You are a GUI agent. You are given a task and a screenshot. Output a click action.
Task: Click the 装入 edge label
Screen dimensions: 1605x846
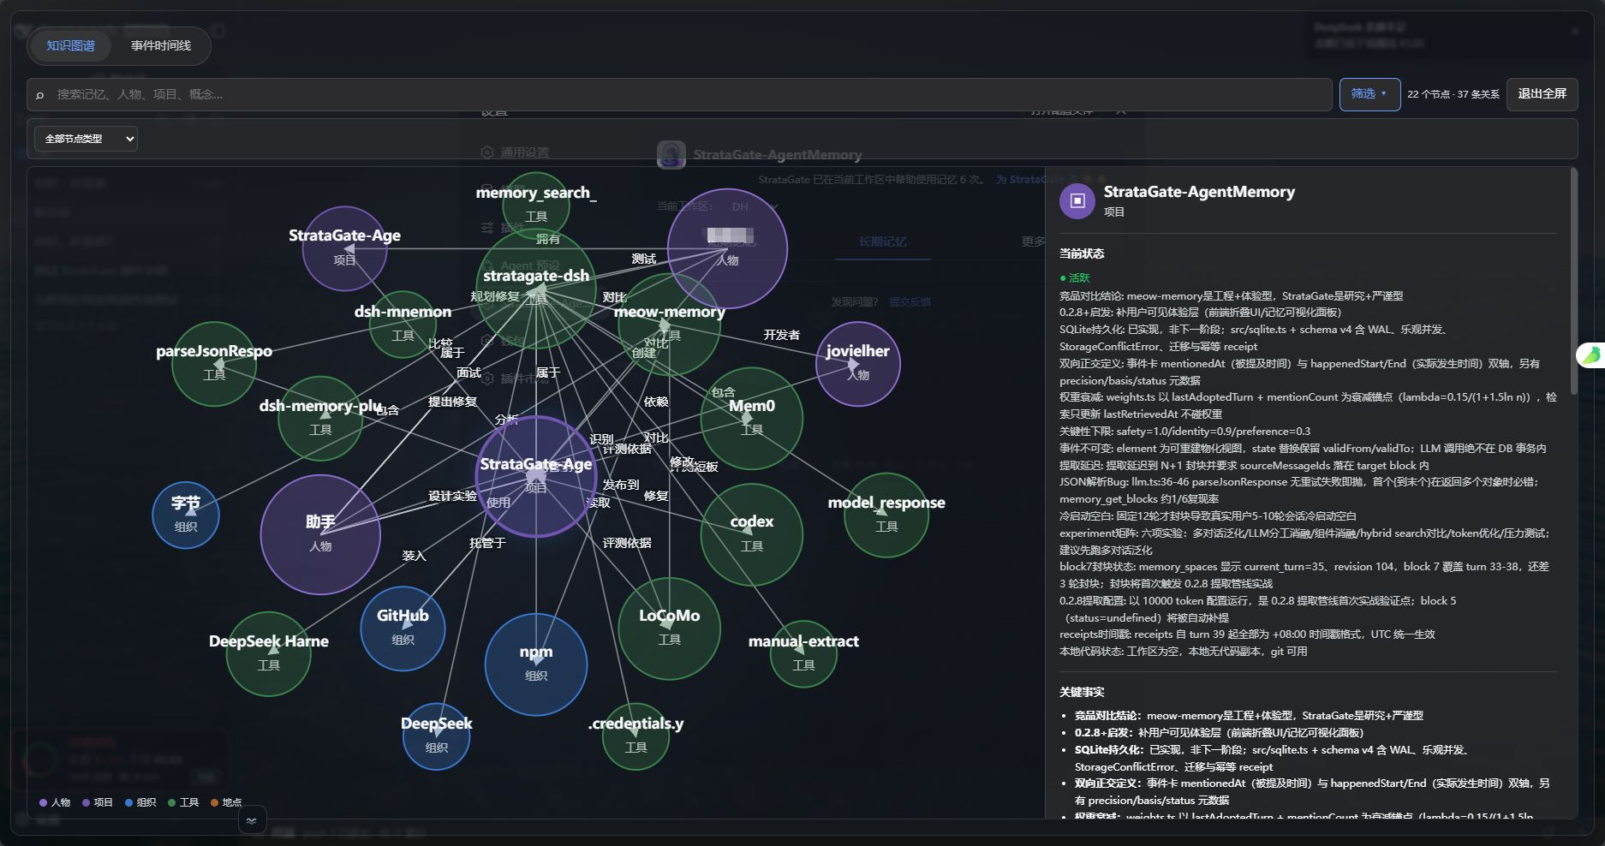[x=414, y=556]
